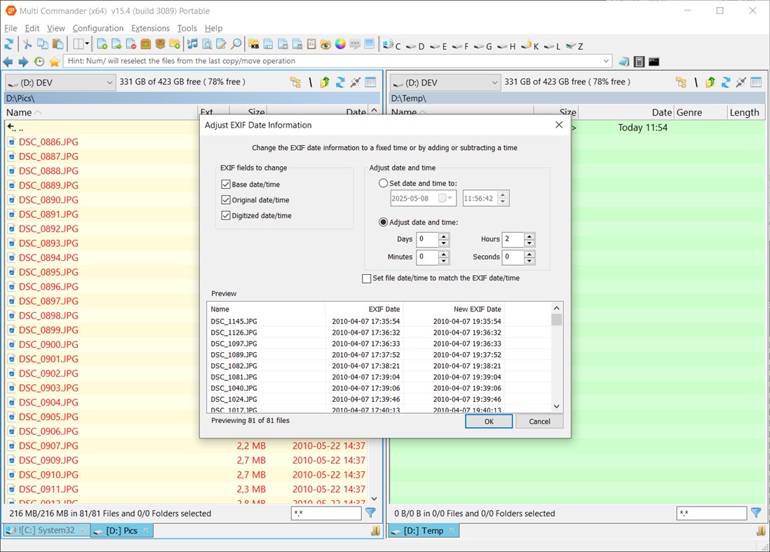Open the Extensions menu

[x=150, y=28]
